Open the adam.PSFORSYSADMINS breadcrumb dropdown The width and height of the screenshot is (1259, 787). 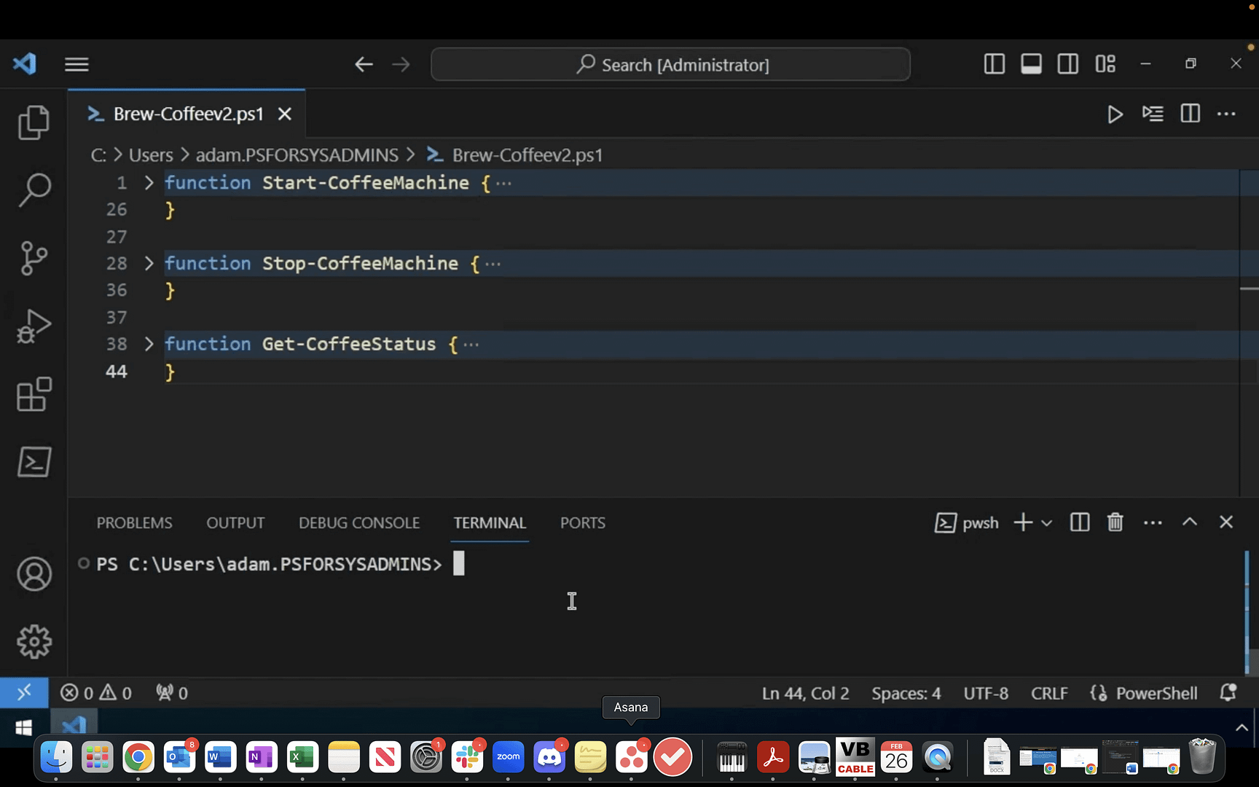tap(297, 155)
